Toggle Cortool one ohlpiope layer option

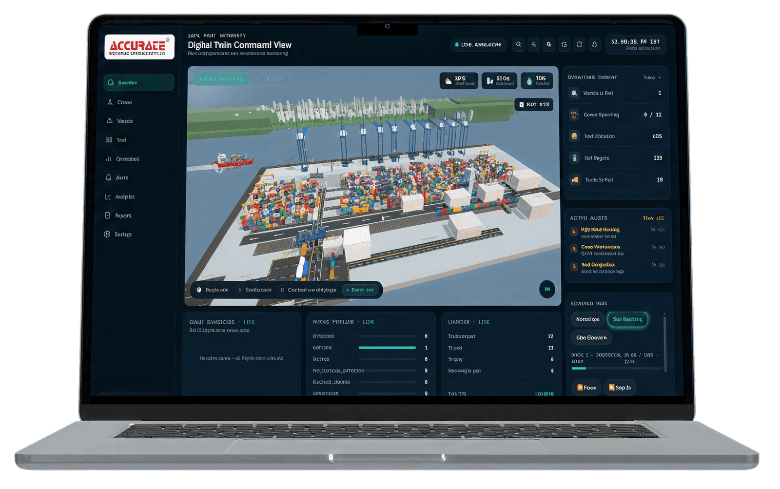pos(308,290)
